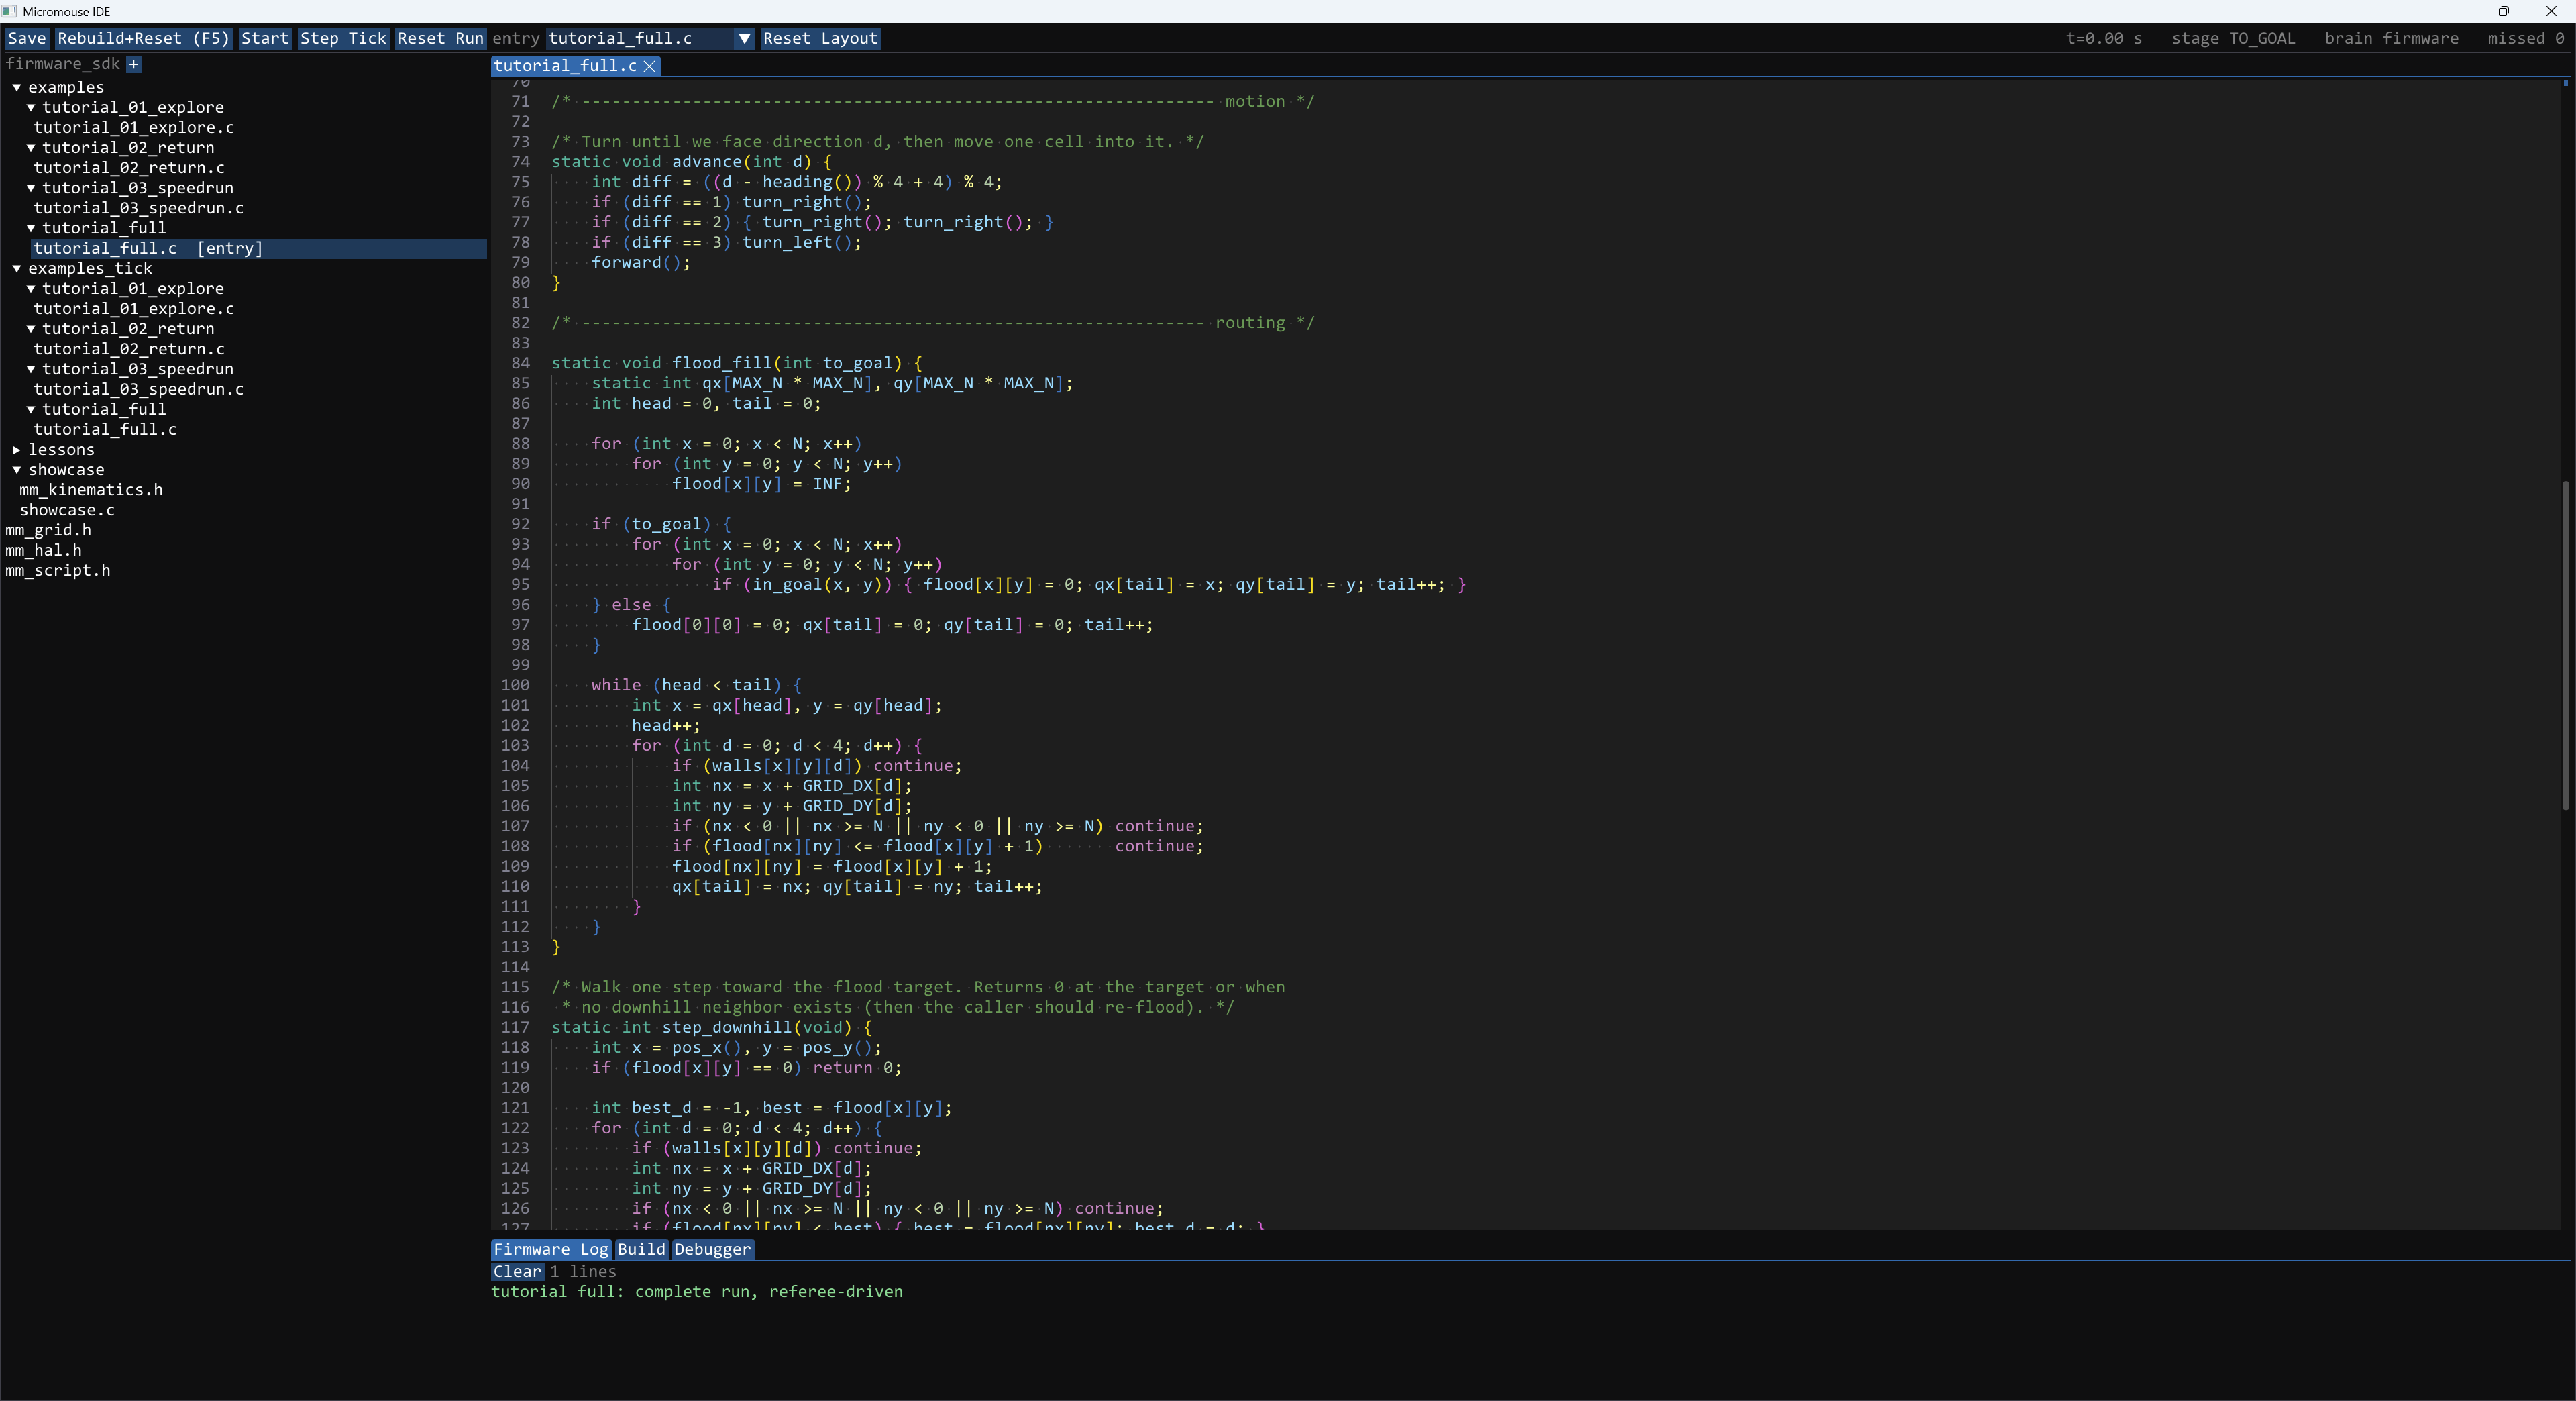
Task: Open mm_hal.h file
Action: 44,550
